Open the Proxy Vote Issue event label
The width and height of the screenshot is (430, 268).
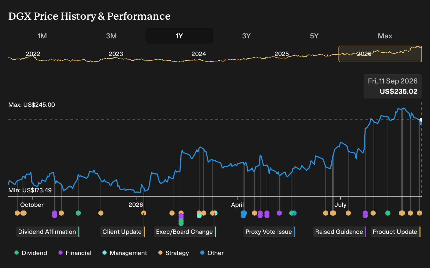tap(269, 232)
